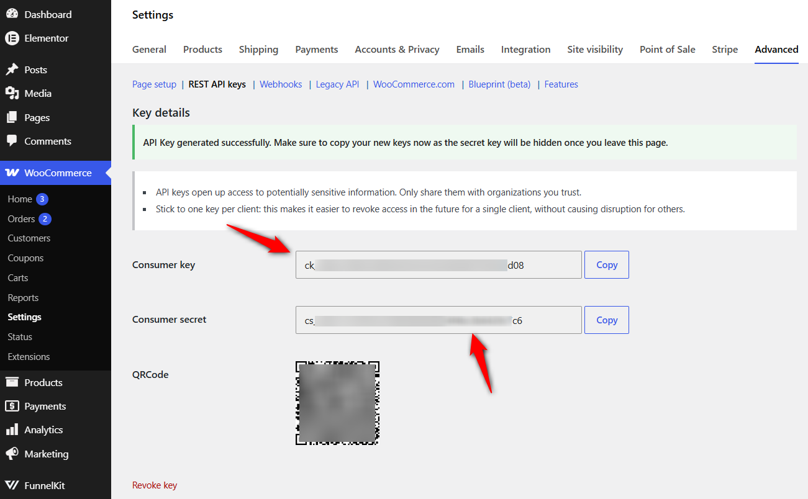Select REST API keys section
The image size is (808, 499).
pos(217,84)
